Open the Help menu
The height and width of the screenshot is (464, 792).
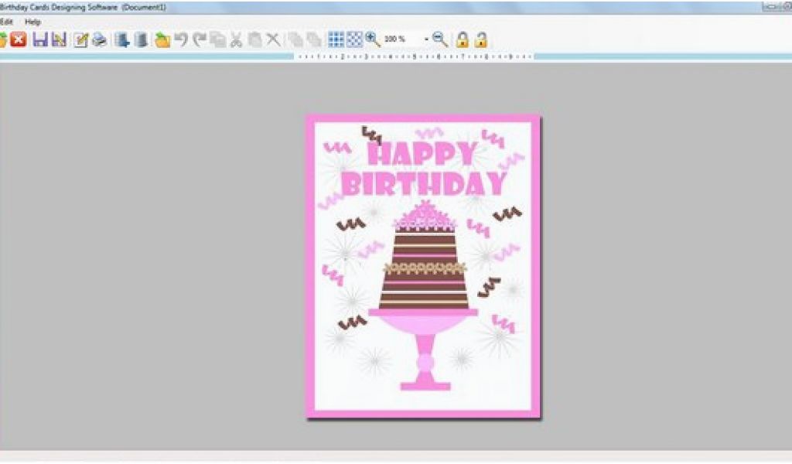pyautogui.click(x=32, y=22)
